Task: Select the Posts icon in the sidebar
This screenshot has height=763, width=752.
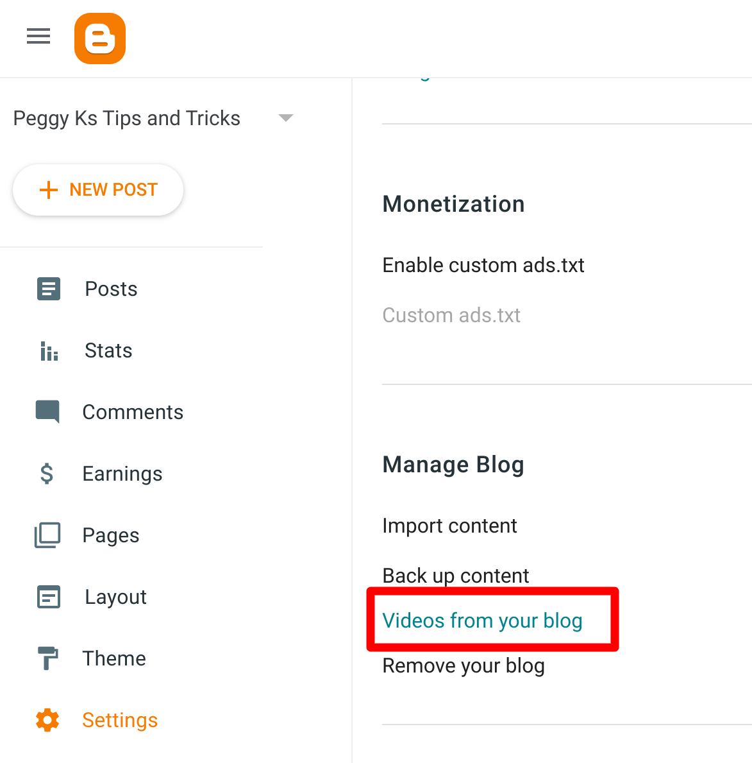Action: (48, 289)
